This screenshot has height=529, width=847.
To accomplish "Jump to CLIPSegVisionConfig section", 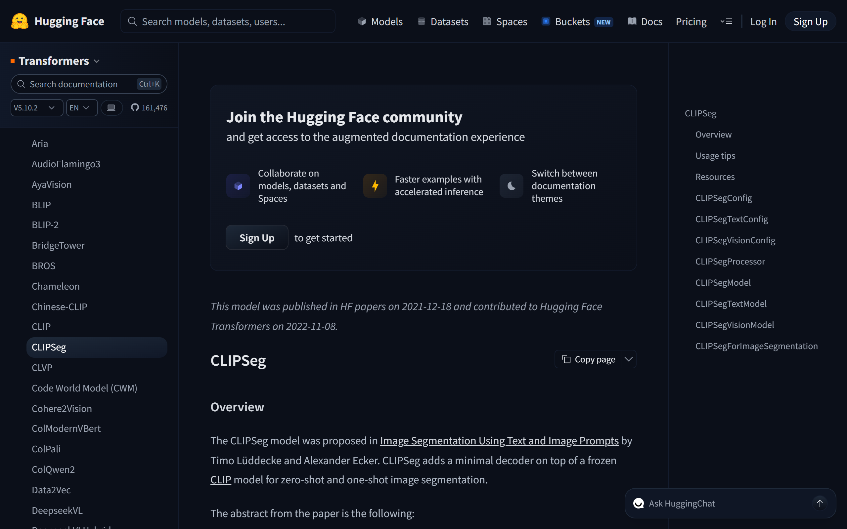I will [x=735, y=240].
